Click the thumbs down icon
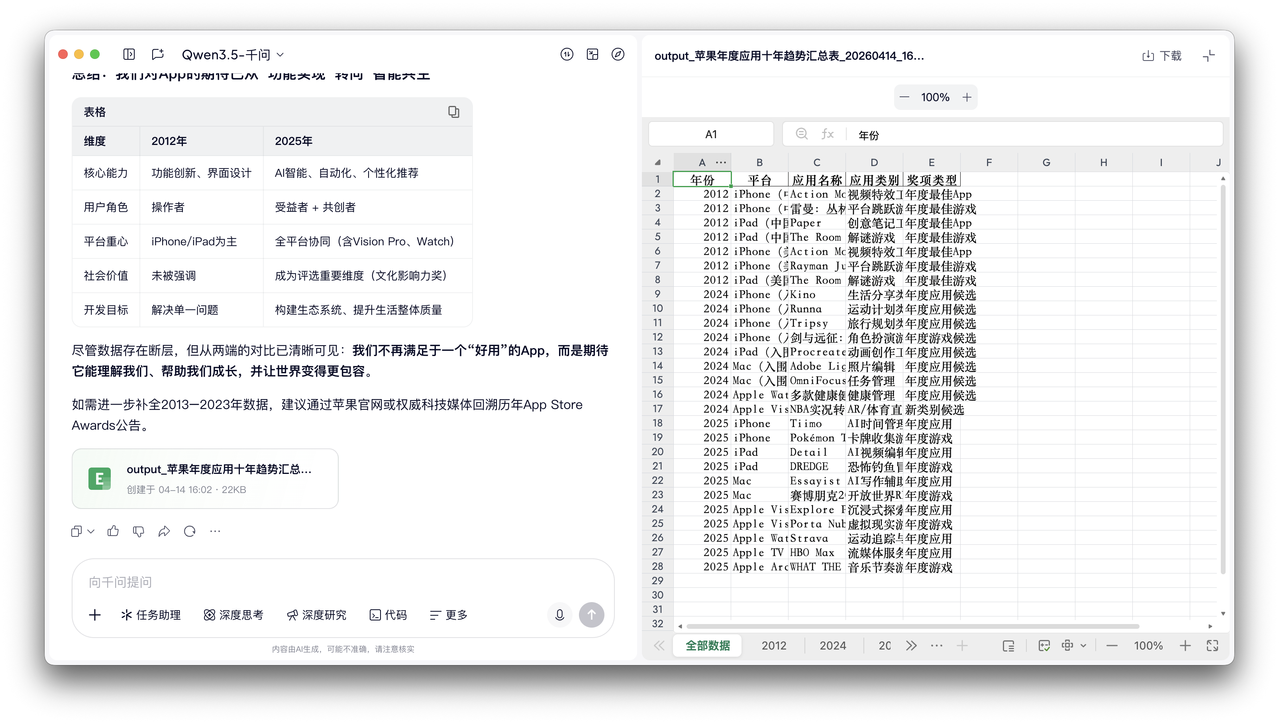The image size is (1279, 724). point(138,531)
